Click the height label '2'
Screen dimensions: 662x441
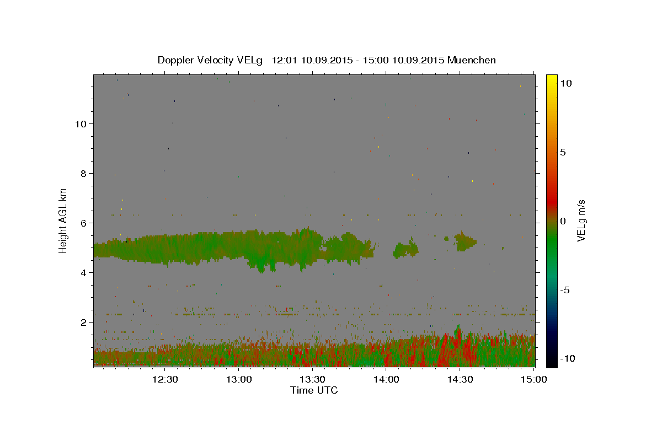coord(83,322)
